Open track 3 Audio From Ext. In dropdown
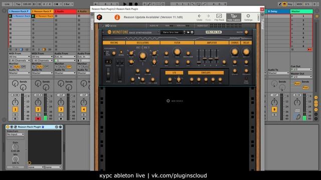 tap(65, 56)
